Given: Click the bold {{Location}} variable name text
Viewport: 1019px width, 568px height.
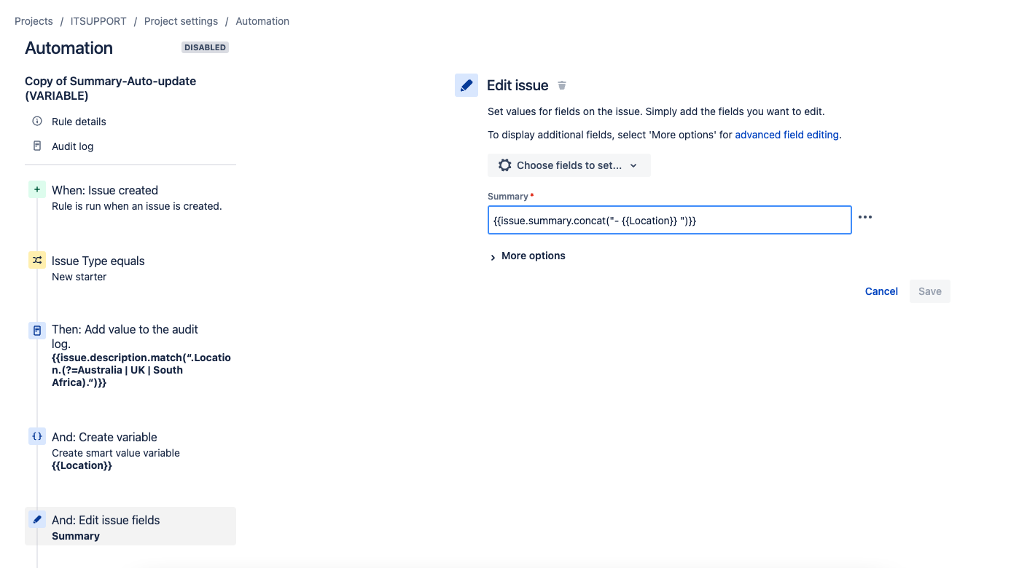Looking at the screenshot, I should click(82, 466).
